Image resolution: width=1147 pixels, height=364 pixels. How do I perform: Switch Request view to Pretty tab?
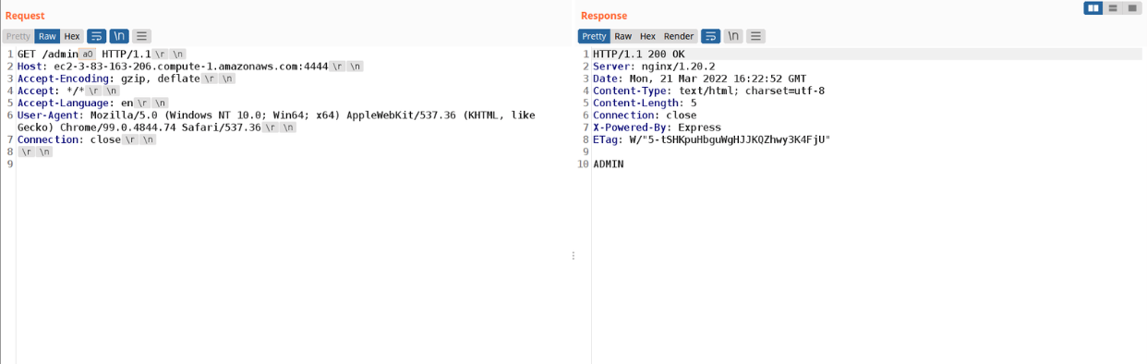click(18, 36)
